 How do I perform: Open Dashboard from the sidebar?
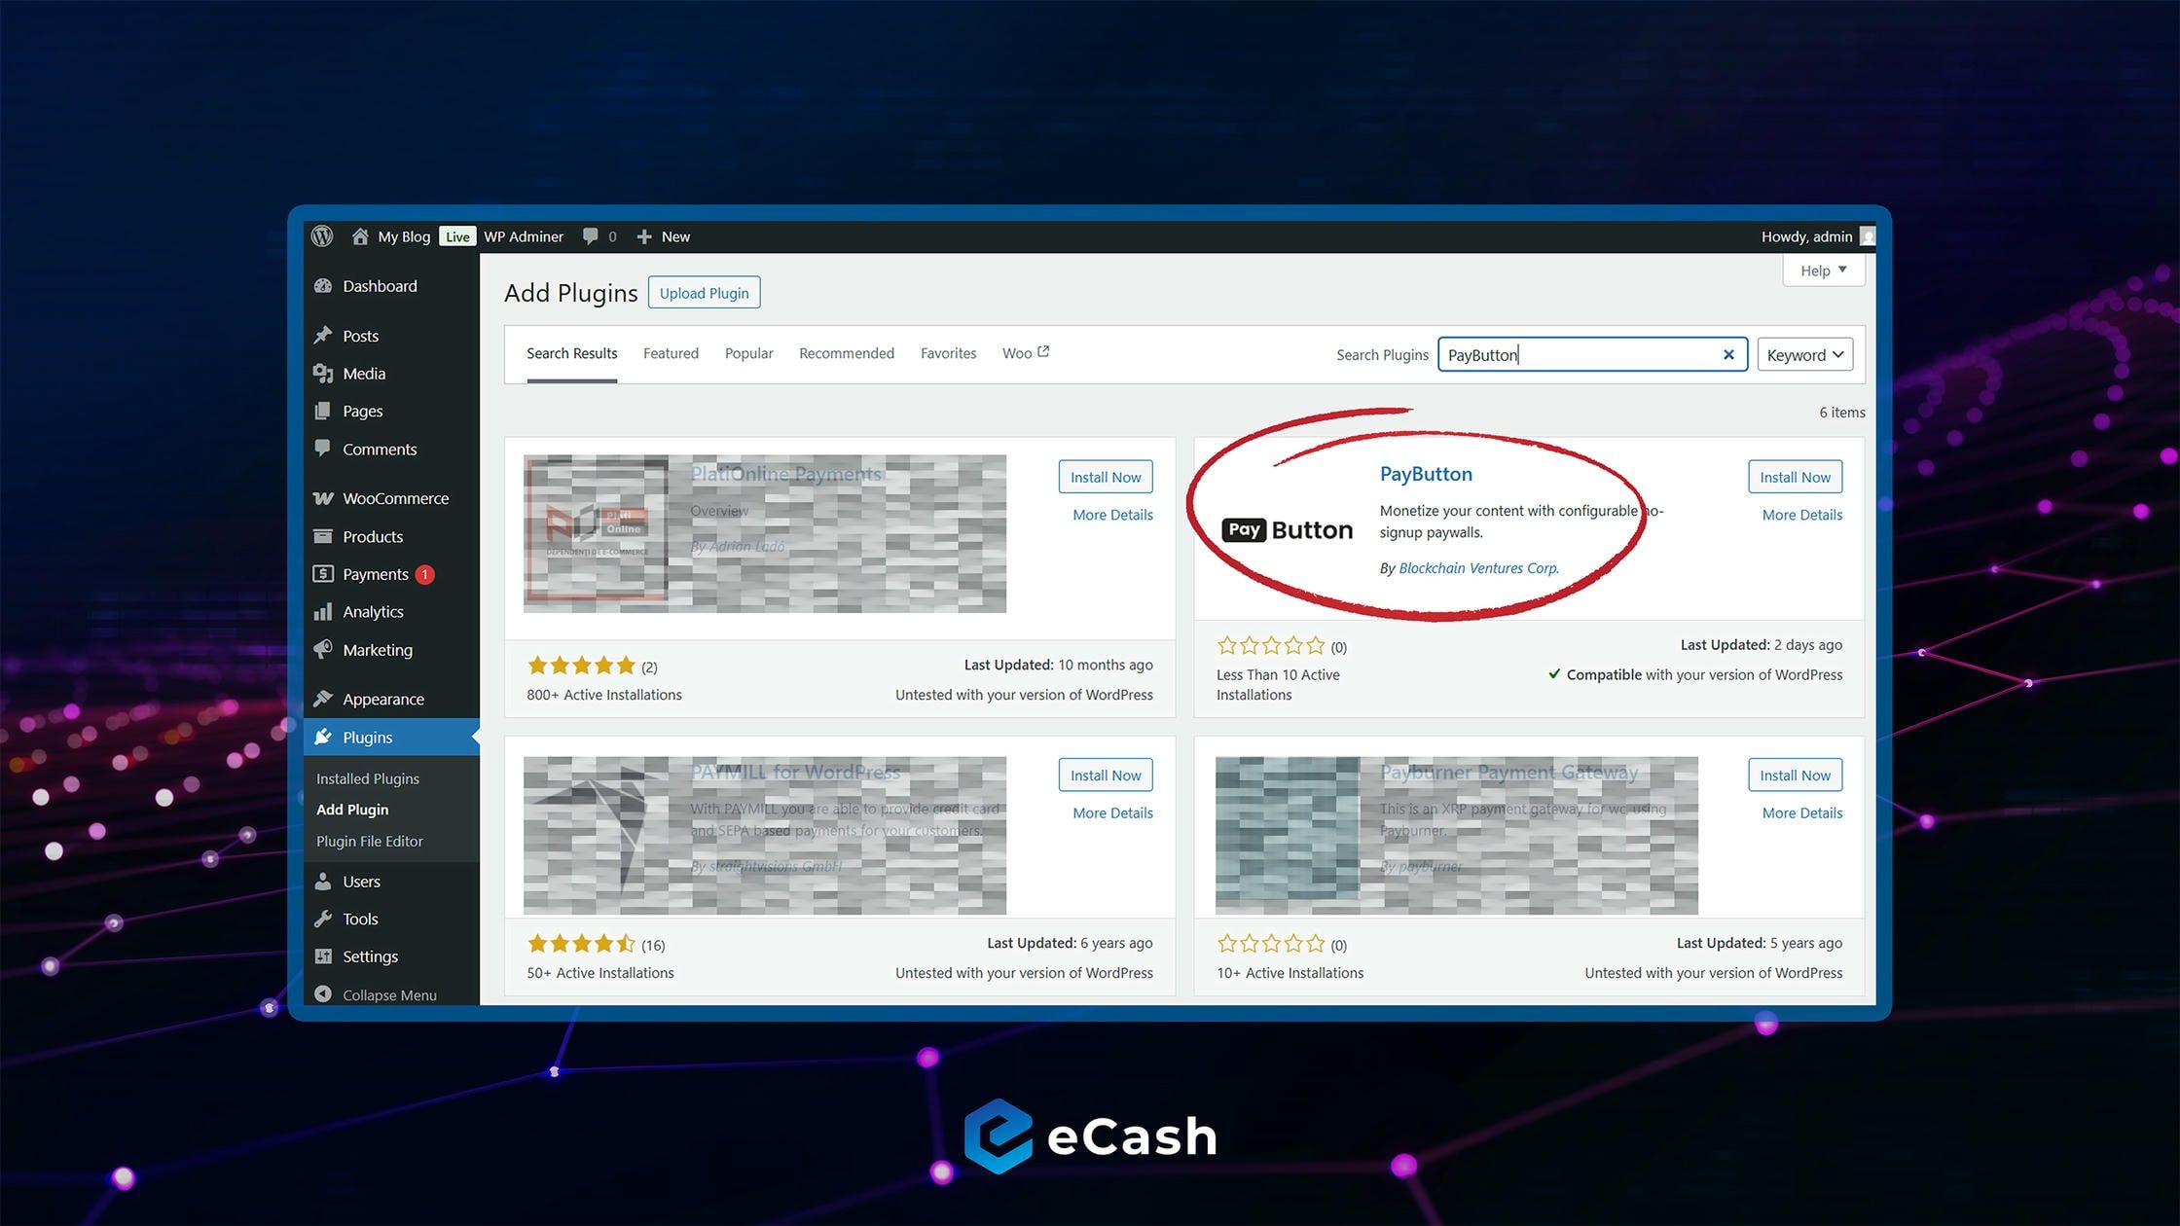380,286
